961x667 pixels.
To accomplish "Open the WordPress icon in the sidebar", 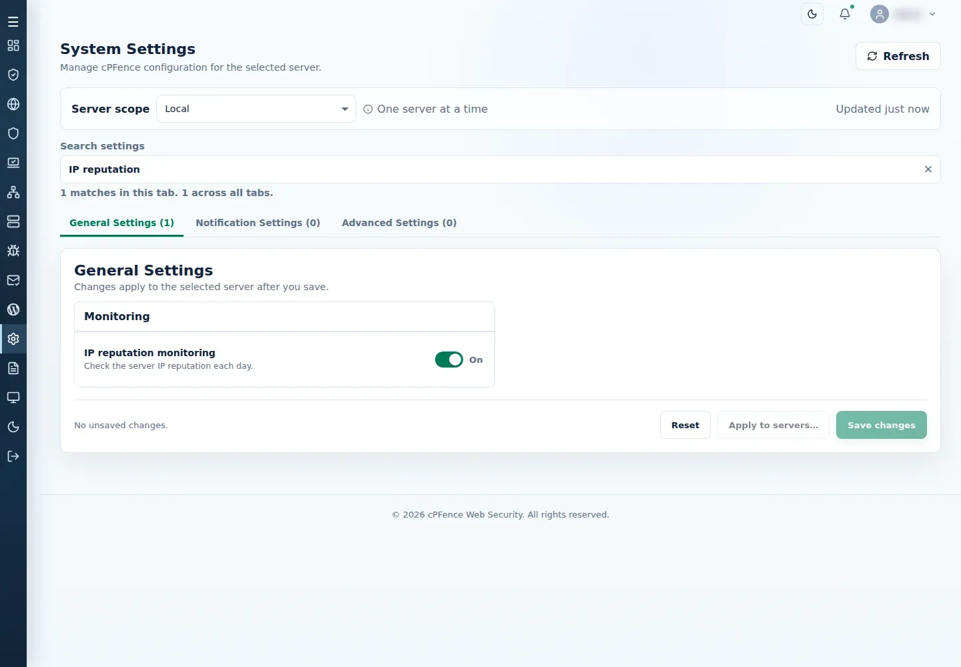I will pos(13,309).
